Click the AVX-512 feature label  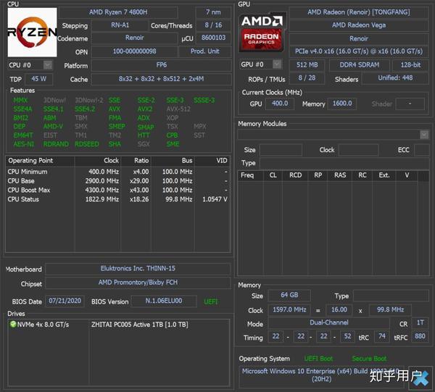click(178, 109)
